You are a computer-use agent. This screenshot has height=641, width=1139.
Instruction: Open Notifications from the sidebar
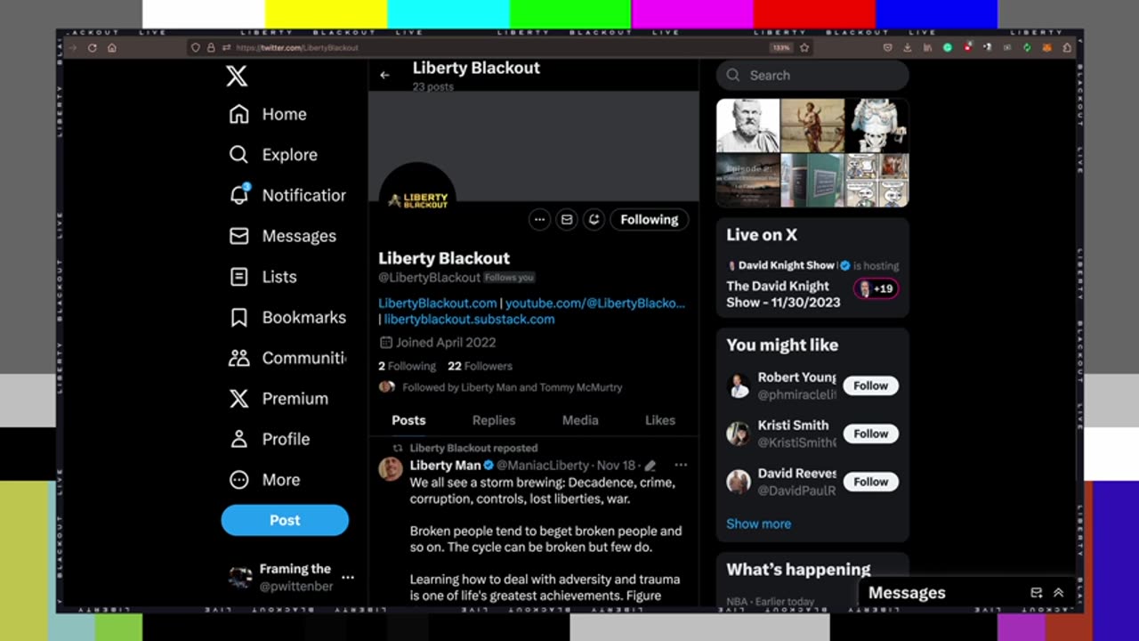pos(287,195)
